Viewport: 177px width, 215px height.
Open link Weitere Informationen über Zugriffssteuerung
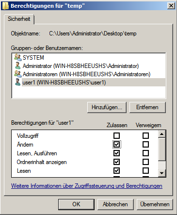click(87, 186)
